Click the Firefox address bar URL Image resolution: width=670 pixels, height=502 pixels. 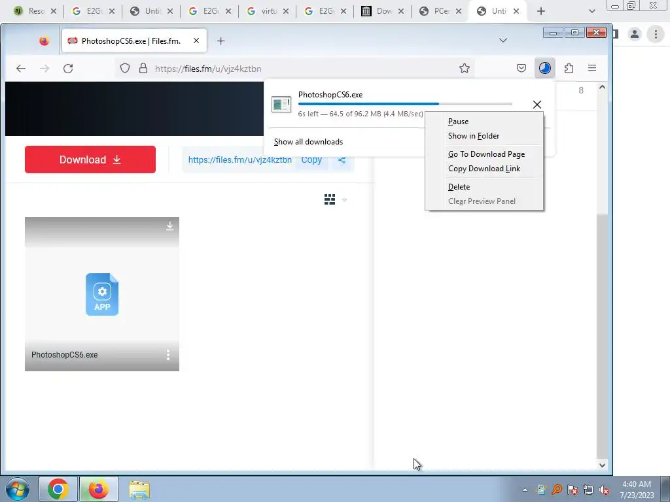208,69
